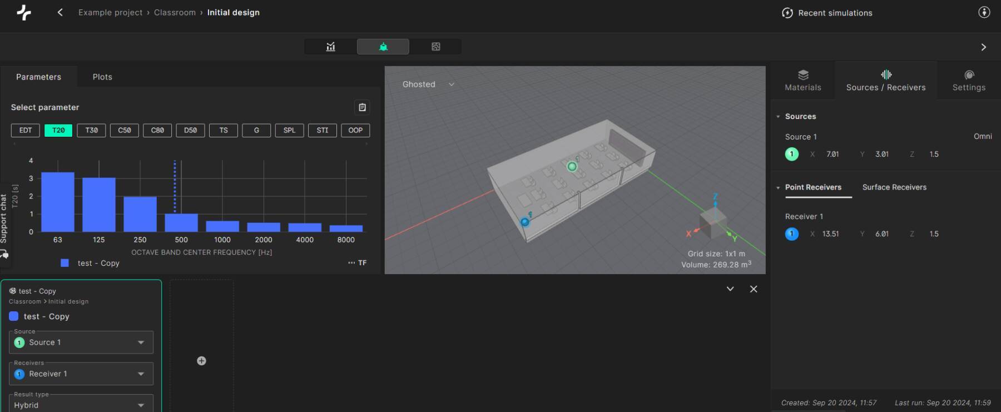Select the C50 parameter

tap(125, 130)
